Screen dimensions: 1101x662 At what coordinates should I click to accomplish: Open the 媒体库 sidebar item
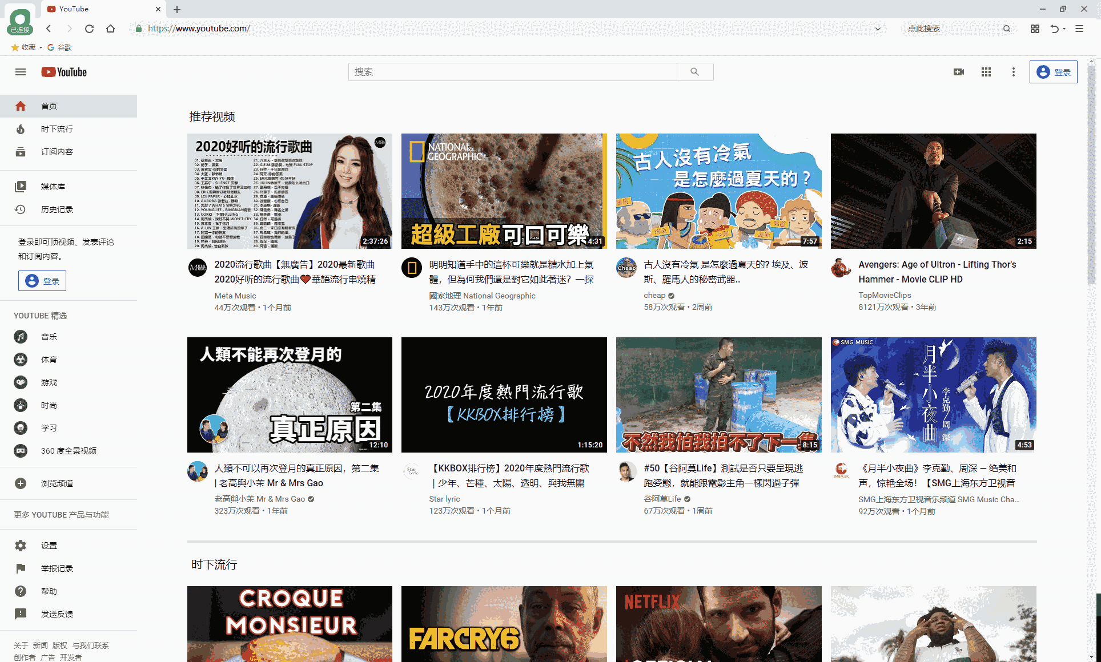click(53, 186)
